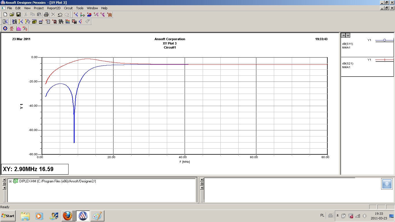Click the blue down-arrow button in message panel
Viewport: 395px width, 222px height.
tap(387, 184)
